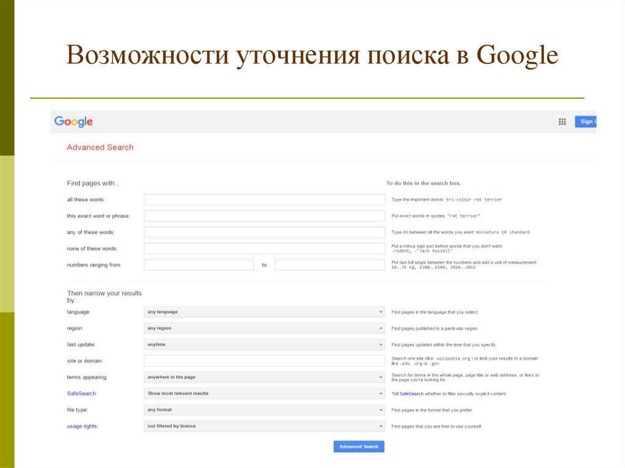
Task: Click the 'Find pages with...' heading
Action: tap(93, 184)
